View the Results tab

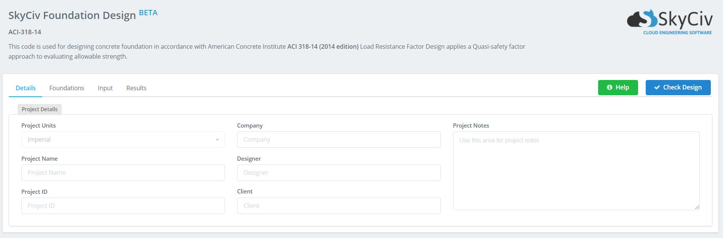[136, 88]
